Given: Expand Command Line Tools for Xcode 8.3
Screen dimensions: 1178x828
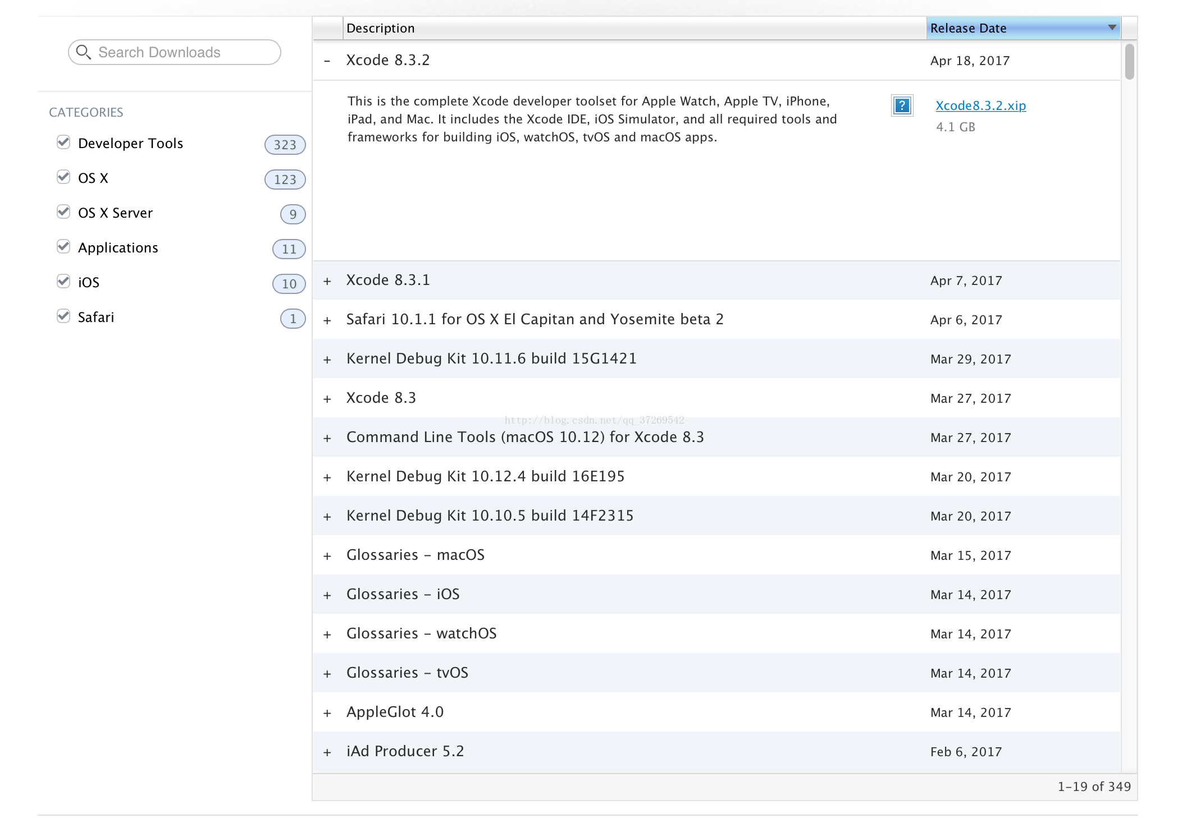Looking at the screenshot, I should [327, 438].
